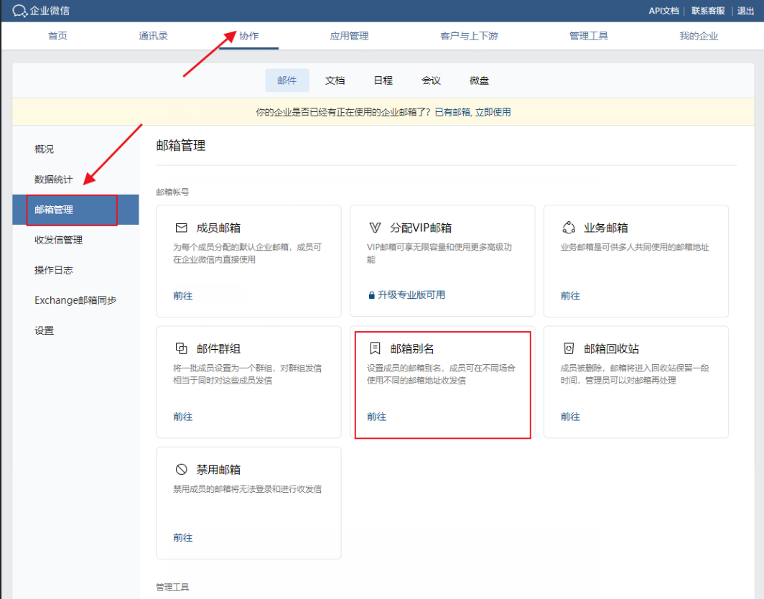
Task: Select Exchange邮箱同步 in the sidebar
Action: click(75, 300)
